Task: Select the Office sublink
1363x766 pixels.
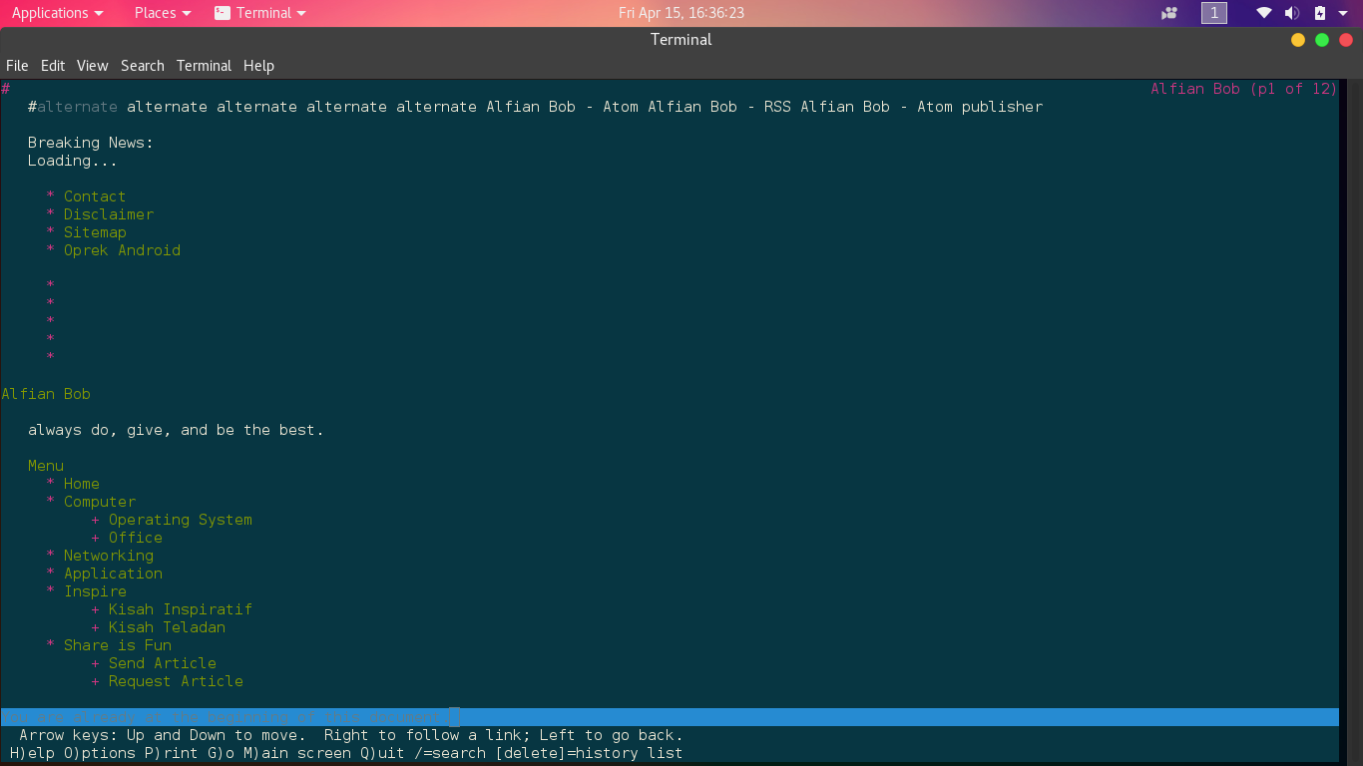Action: click(x=136, y=538)
